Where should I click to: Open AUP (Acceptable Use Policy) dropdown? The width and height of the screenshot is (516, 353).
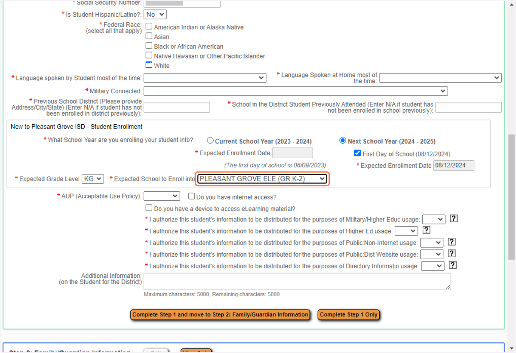tap(162, 196)
